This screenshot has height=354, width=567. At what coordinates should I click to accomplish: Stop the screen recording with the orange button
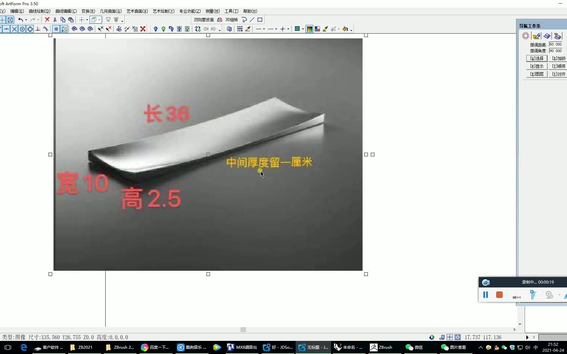tap(499, 295)
